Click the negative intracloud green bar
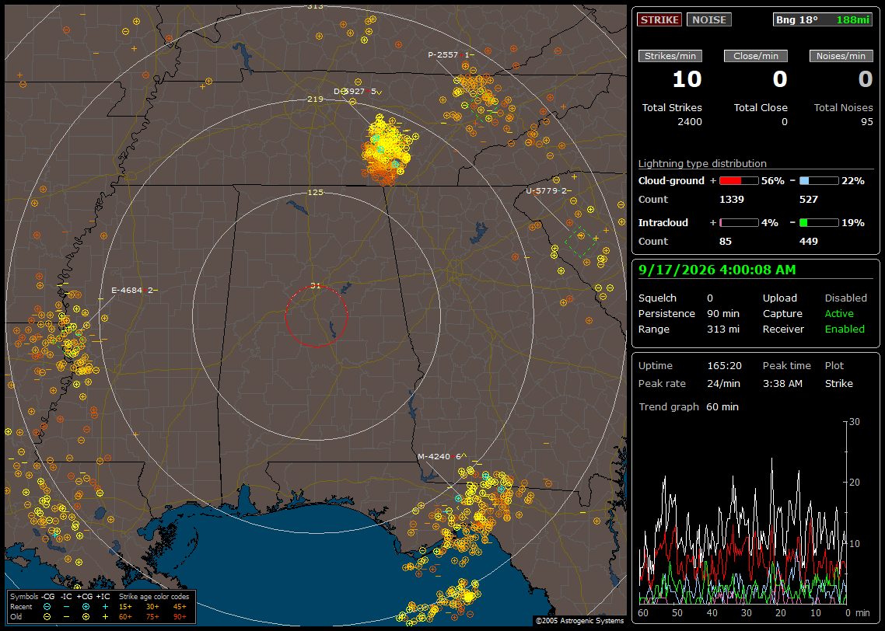Viewport: 885px width, 631px height. pos(819,223)
